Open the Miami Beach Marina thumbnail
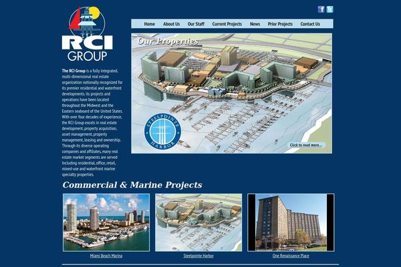401x267 pixels. [106, 222]
